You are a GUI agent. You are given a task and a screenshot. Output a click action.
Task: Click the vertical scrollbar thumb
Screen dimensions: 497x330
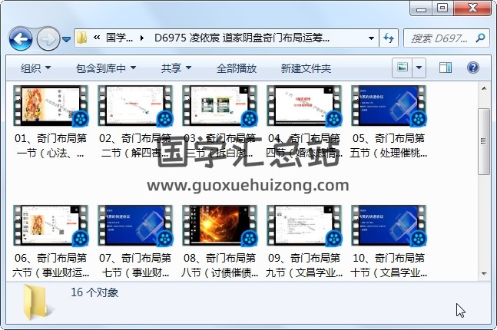coord(484,141)
